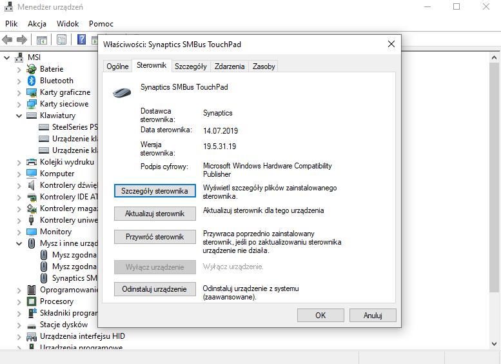The width and height of the screenshot is (501, 364).
Task: Collapse the MSI root tree node
Action: 6,57
